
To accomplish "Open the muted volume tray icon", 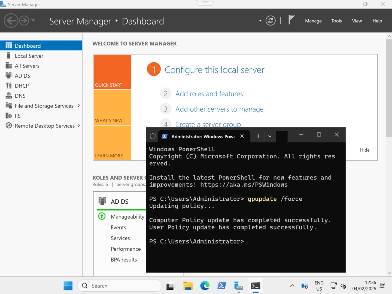I will (x=343, y=286).
